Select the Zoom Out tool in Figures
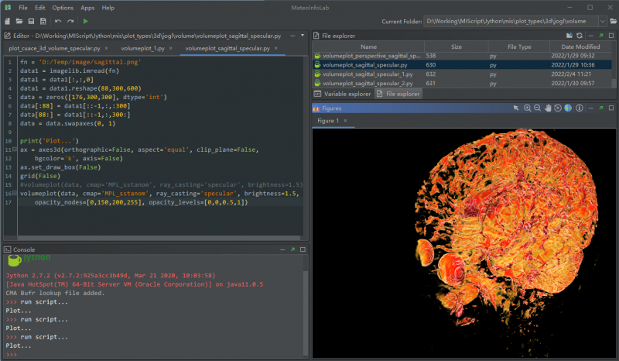The height and width of the screenshot is (361, 619). tap(537, 108)
